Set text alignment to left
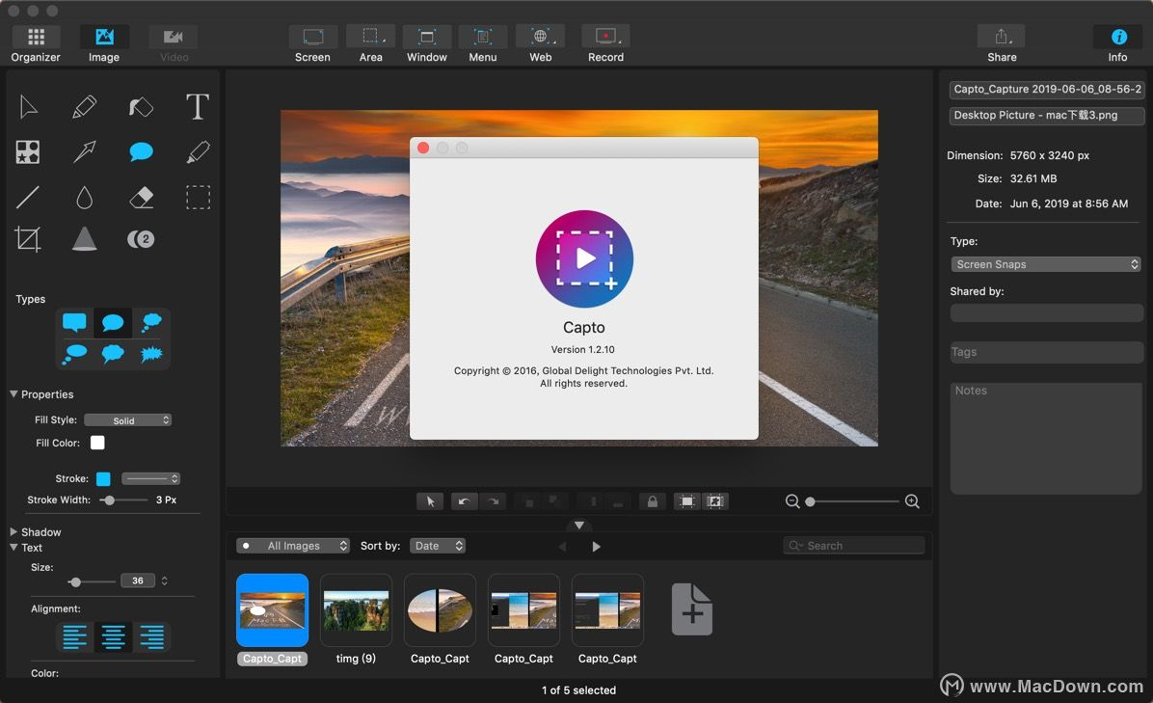This screenshot has width=1153, height=703. [x=75, y=636]
